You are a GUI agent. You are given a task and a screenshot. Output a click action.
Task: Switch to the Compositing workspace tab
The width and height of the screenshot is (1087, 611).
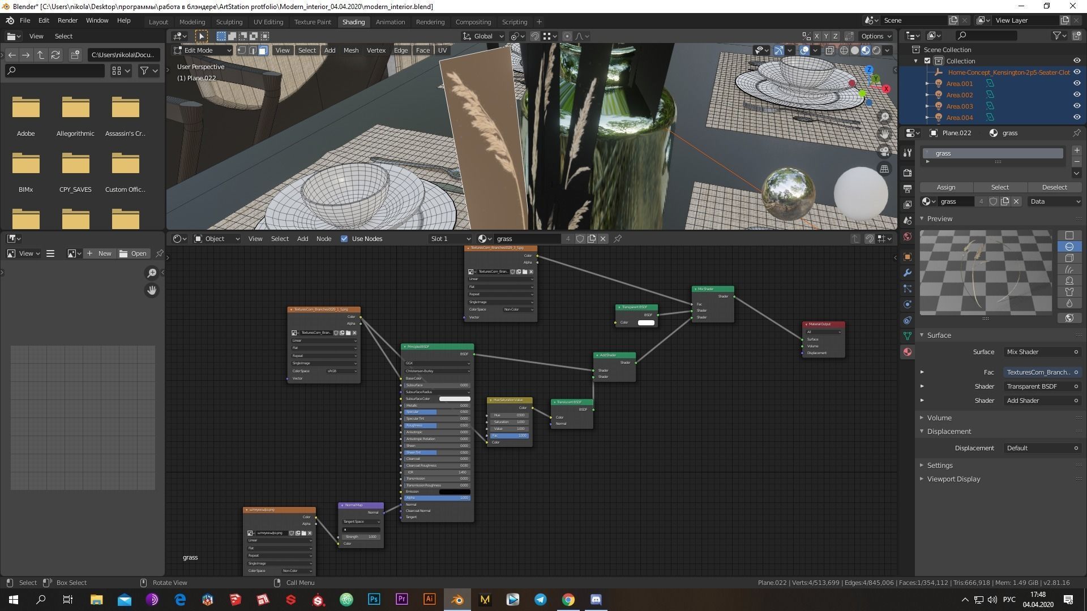click(473, 22)
